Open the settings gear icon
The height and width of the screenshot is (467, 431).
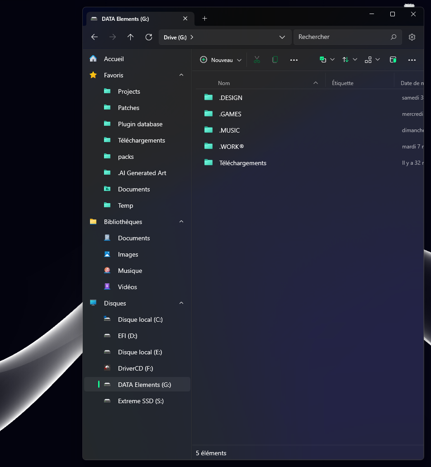point(412,37)
